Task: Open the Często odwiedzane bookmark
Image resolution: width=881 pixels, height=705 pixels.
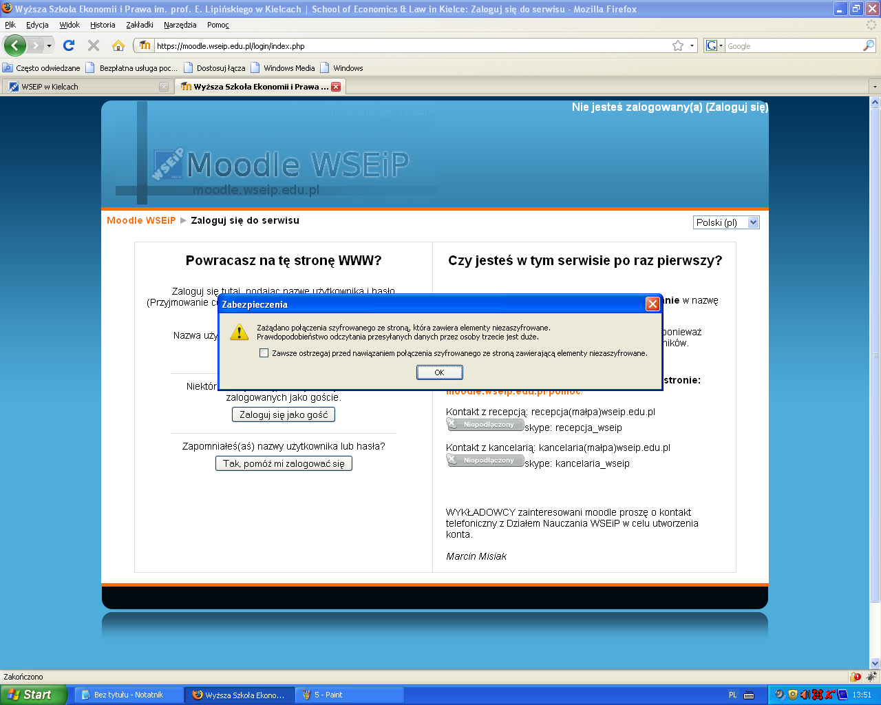Action: click(41, 68)
